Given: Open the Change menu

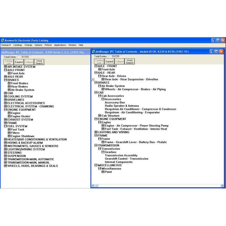Looking at the screenshot, I should click(x=28, y=45).
